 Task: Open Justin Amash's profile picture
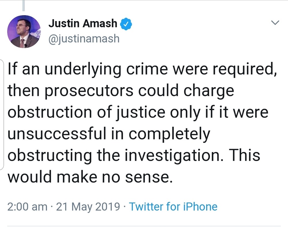click(24, 32)
